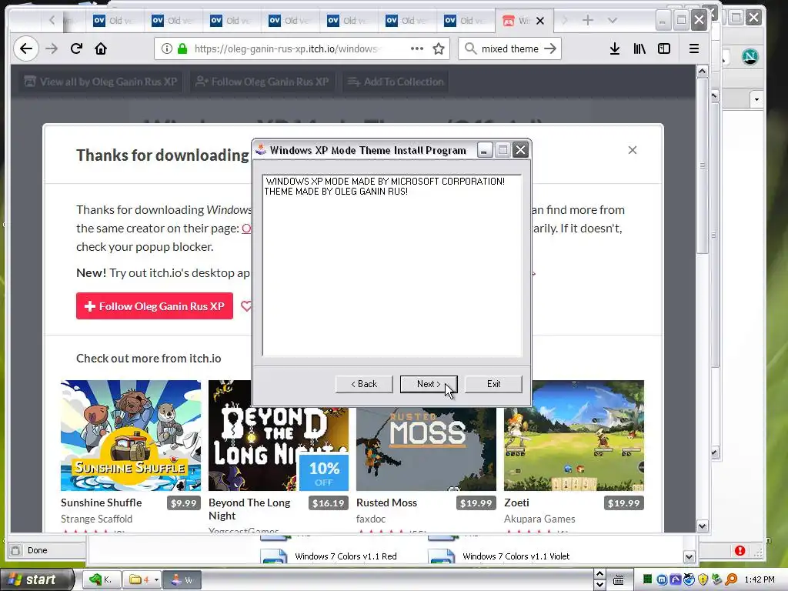The width and height of the screenshot is (788, 591).
Task: Open a new tab with the plus button
Action: click(x=587, y=21)
